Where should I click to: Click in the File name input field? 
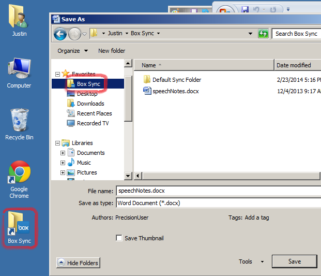coord(218,191)
